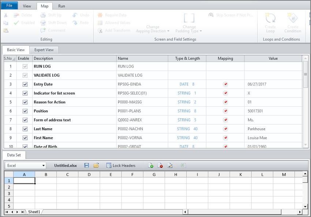Click the Copy icon in Editing group
The height and width of the screenshot is (217, 311).
click(5, 23)
